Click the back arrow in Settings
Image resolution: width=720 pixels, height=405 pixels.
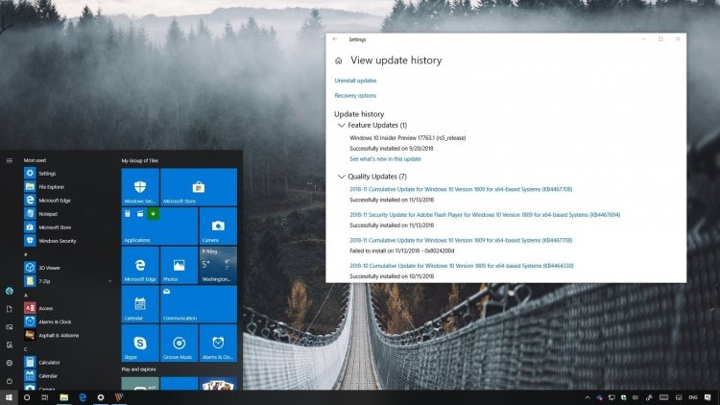pos(335,39)
